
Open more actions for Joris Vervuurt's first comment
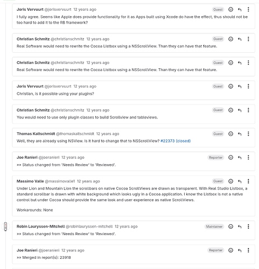pos(248,9)
